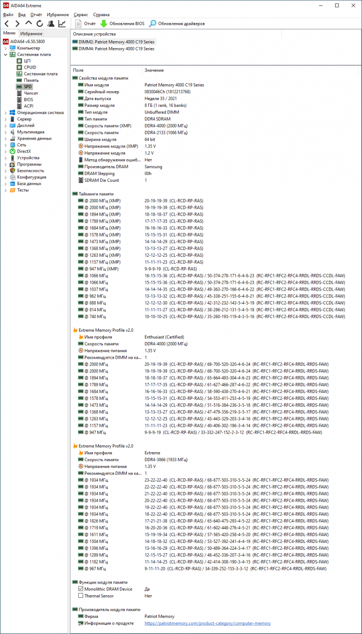The image size is (362, 634).
Task: Select Память in the tree
Action: (31, 80)
